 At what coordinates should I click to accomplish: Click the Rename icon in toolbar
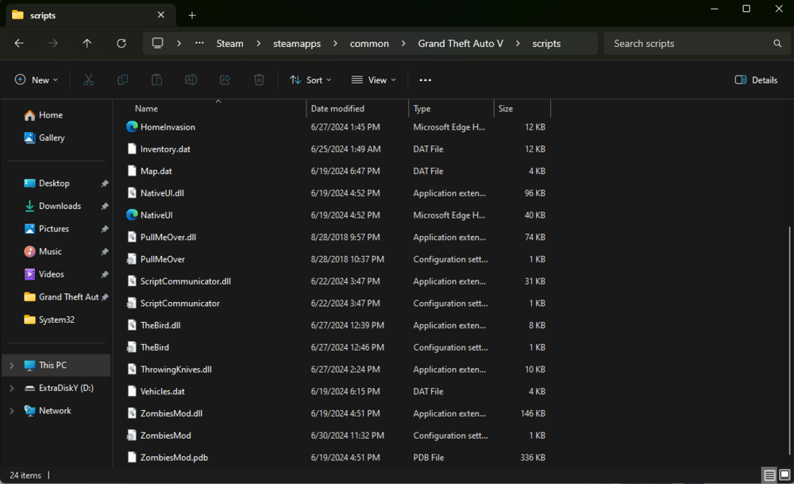pyautogui.click(x=191, y=80)
